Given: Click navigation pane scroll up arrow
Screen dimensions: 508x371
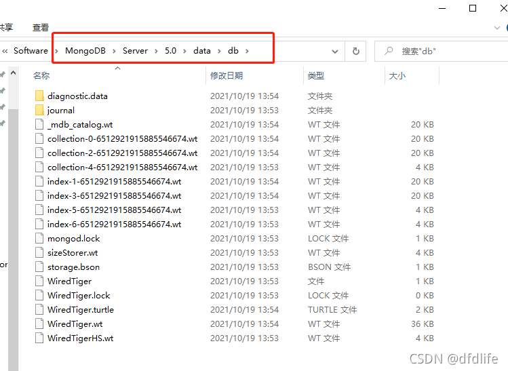Looking at the screenshot, I should coord(14,73).
